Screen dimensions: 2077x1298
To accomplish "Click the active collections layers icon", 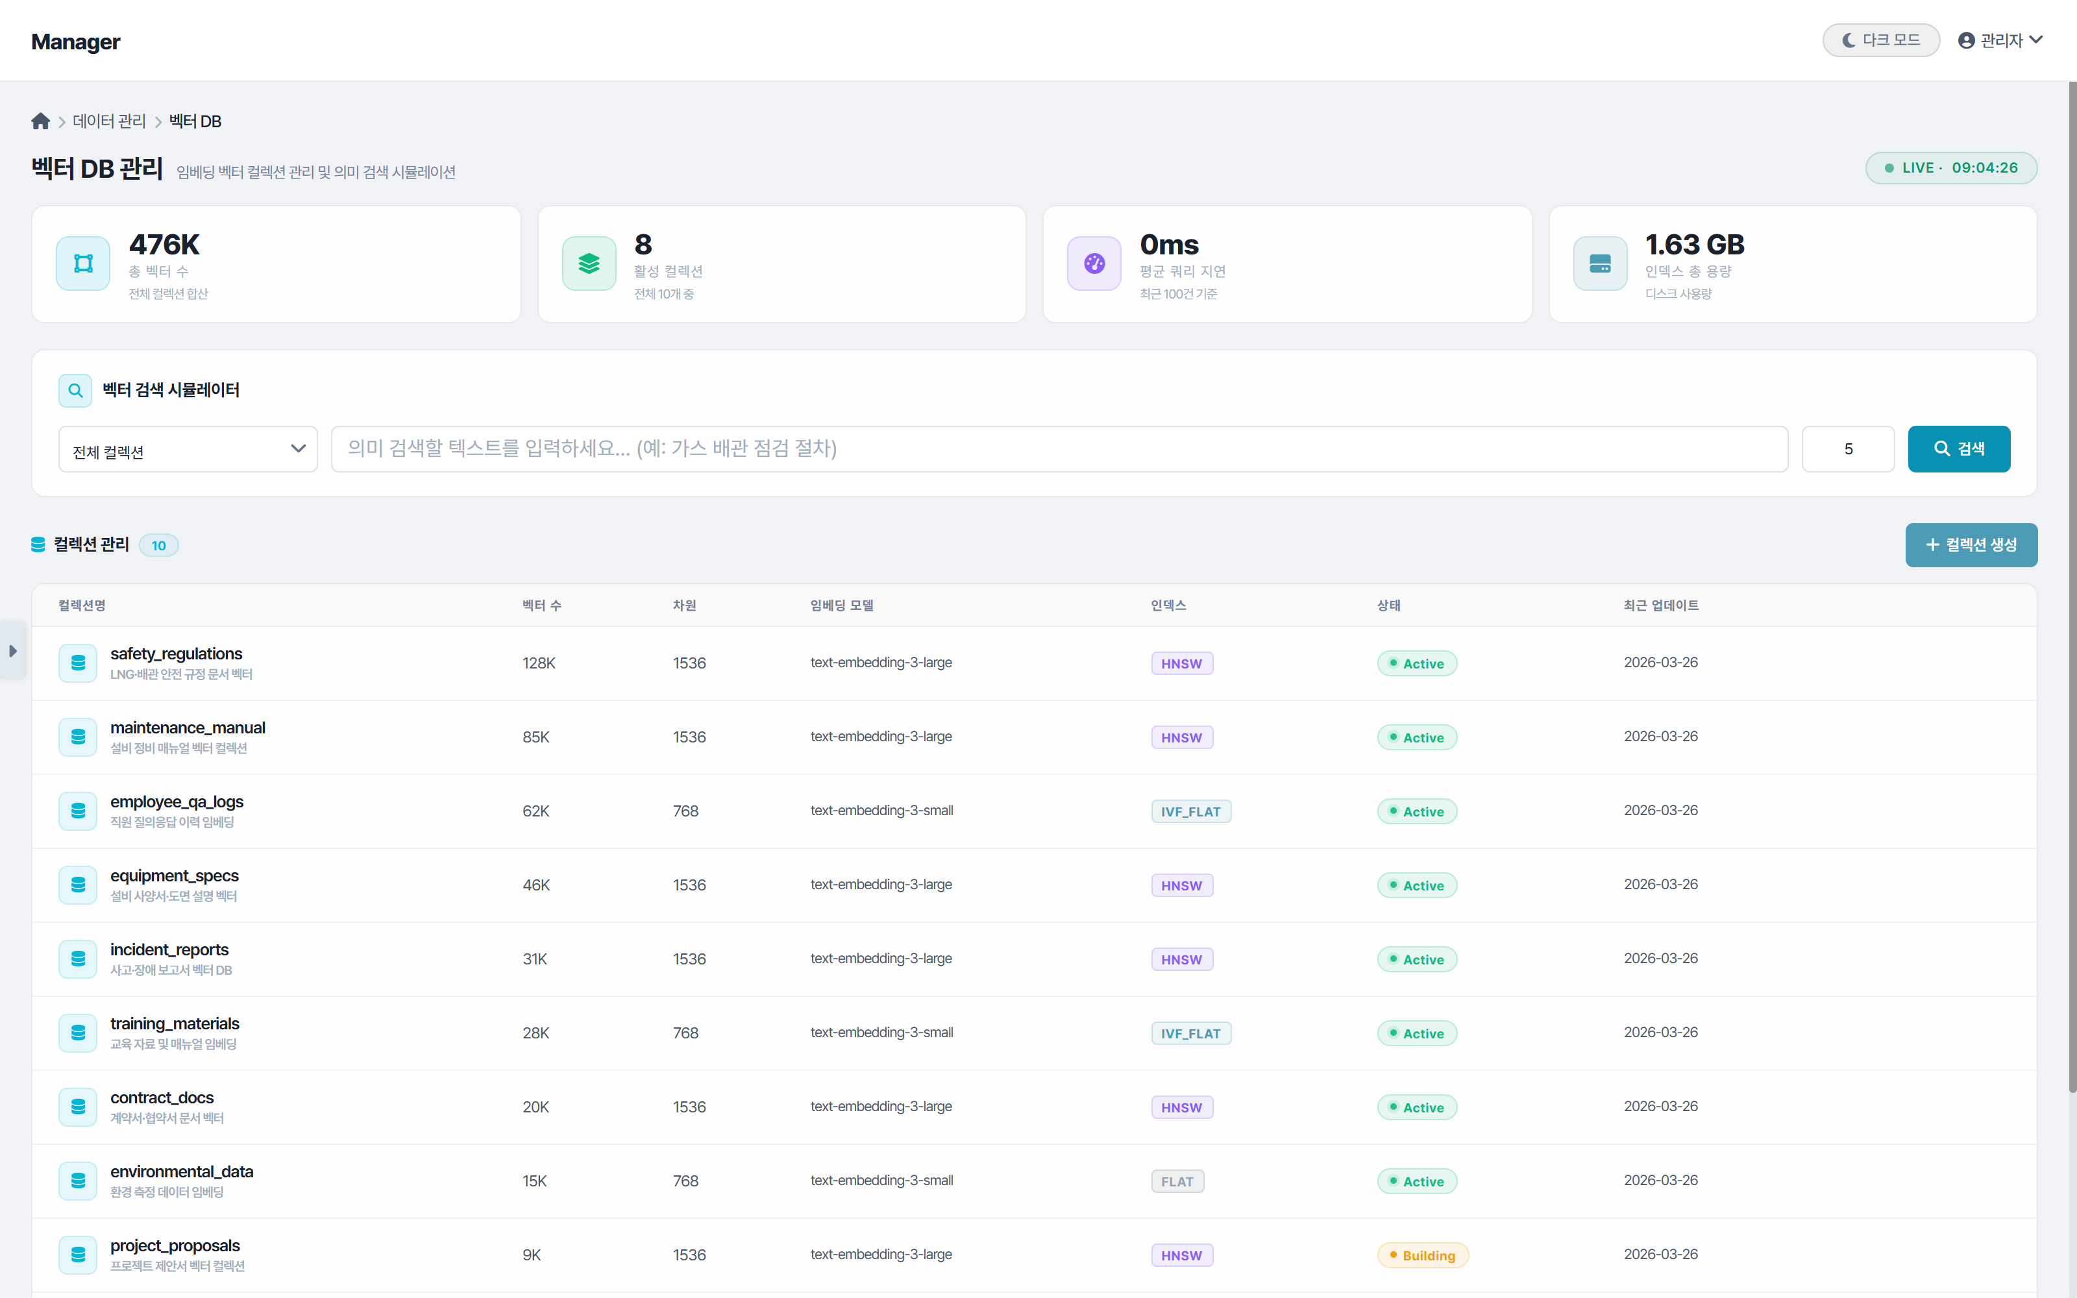I will pyautogui.click(x=589, y=263).
